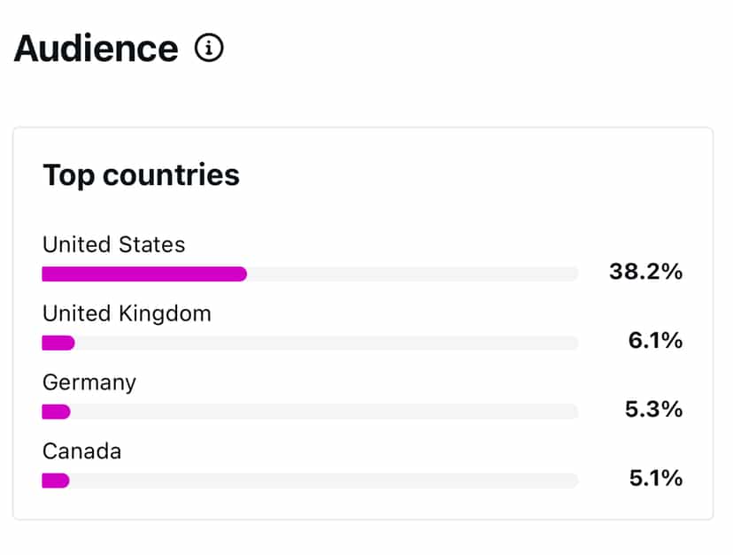The width and height of the screenshot is (733, 555).
Task: Click the 5.3% percentage value
Action: point(655,410)
